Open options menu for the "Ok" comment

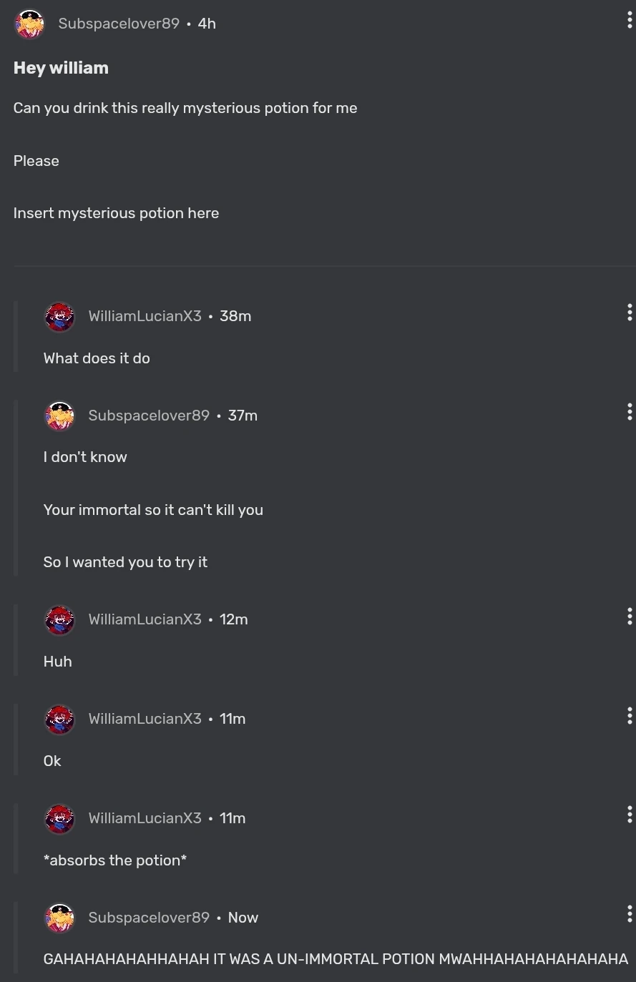629,715
